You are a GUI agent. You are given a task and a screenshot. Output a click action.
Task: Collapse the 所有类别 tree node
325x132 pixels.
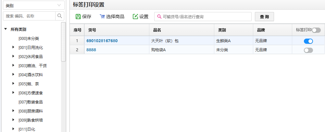6,29
